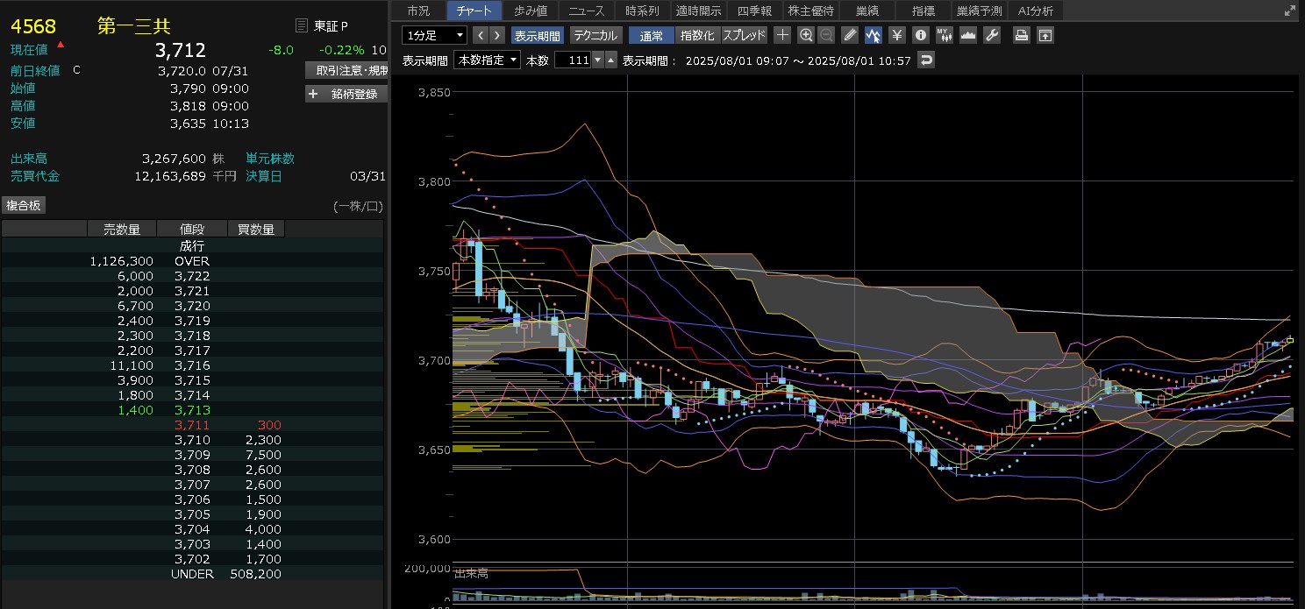This screenshot has width=1305, height=609.
Task: Increase bar count with up stepper
Action: tap(611, 60)
